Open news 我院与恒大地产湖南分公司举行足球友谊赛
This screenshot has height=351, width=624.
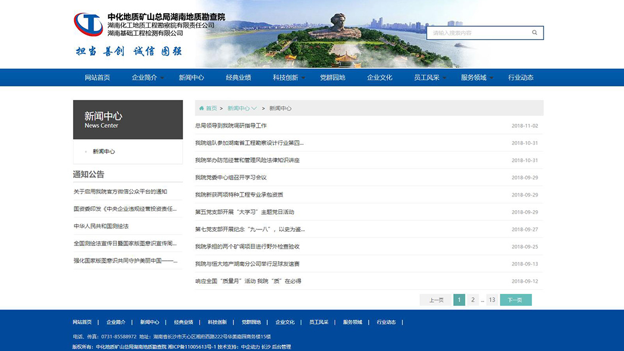pyautogui.click(x=247, y=264)
